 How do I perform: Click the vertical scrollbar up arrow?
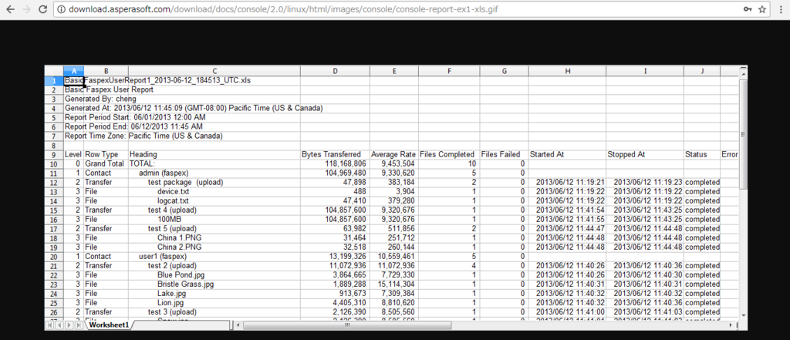[743, 75]
